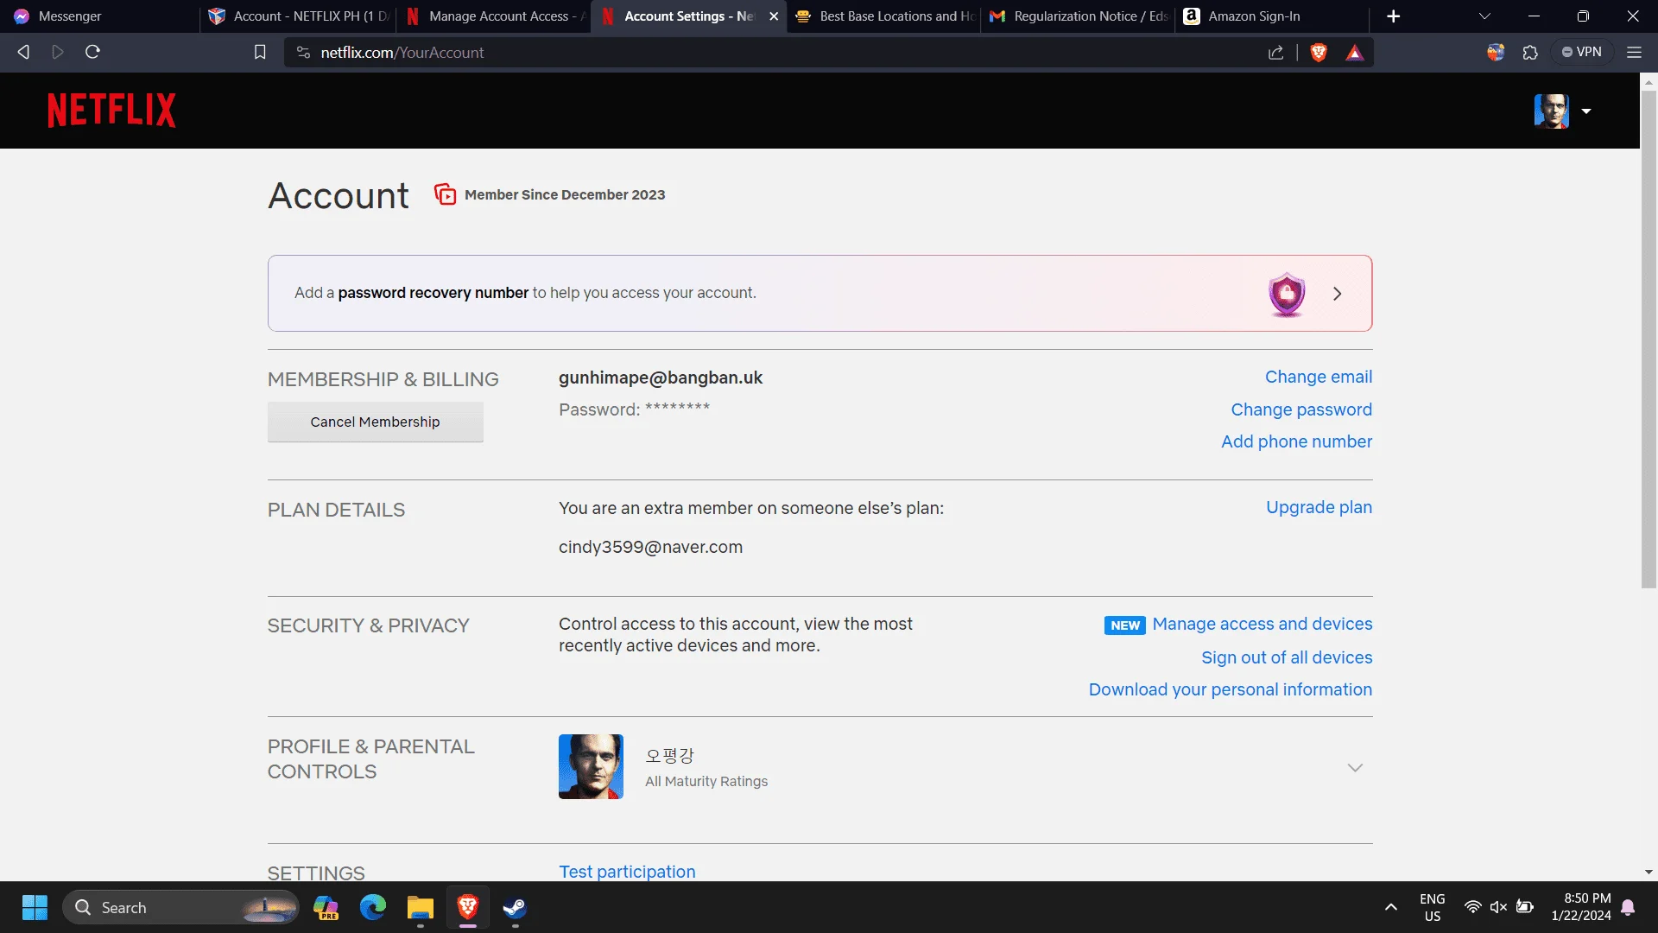Go forward to next page

click(x=58, y=52)
